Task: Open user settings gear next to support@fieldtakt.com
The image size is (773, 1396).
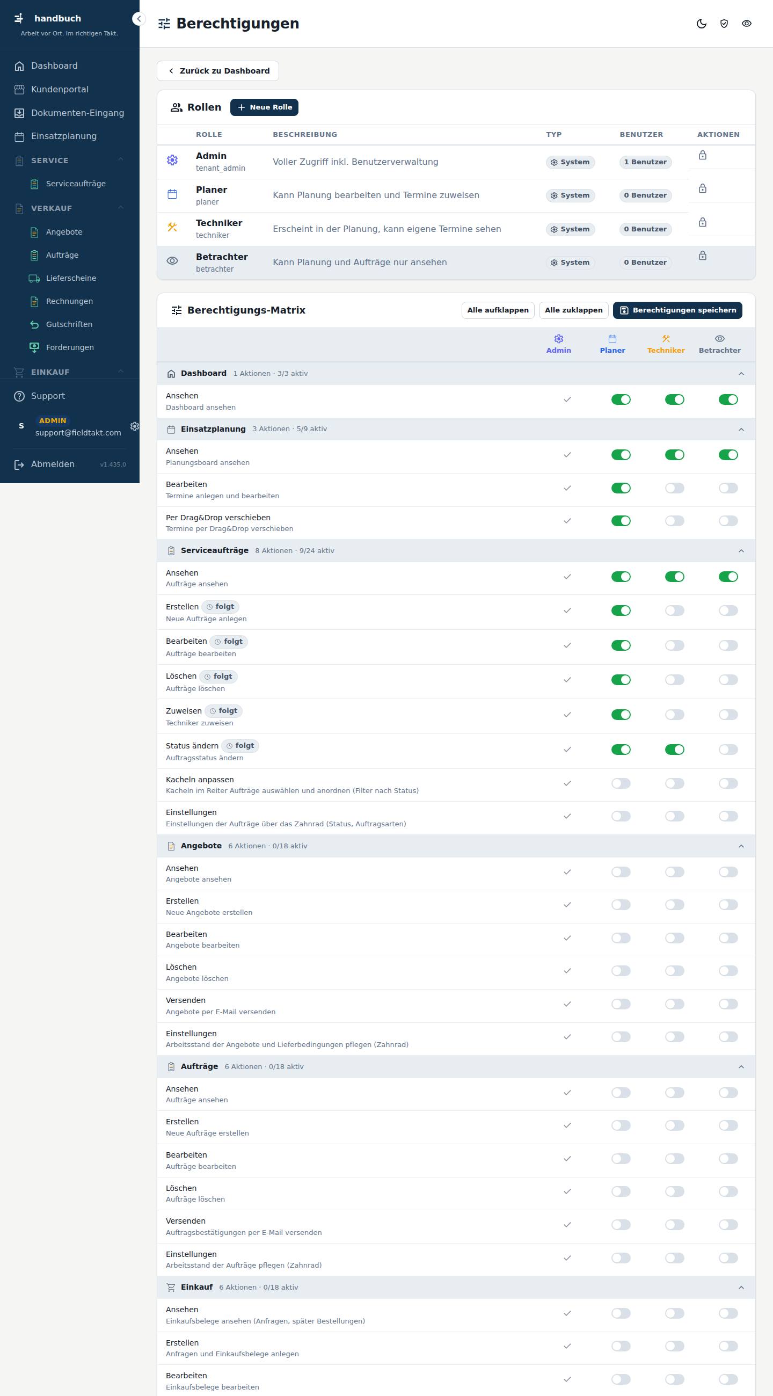Action: pos(134,426)
